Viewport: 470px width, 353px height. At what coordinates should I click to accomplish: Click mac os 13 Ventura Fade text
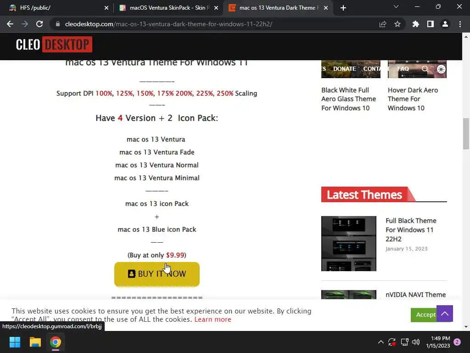(157, 152)
